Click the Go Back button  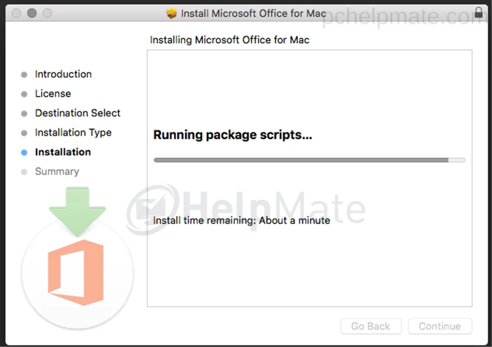371,326
